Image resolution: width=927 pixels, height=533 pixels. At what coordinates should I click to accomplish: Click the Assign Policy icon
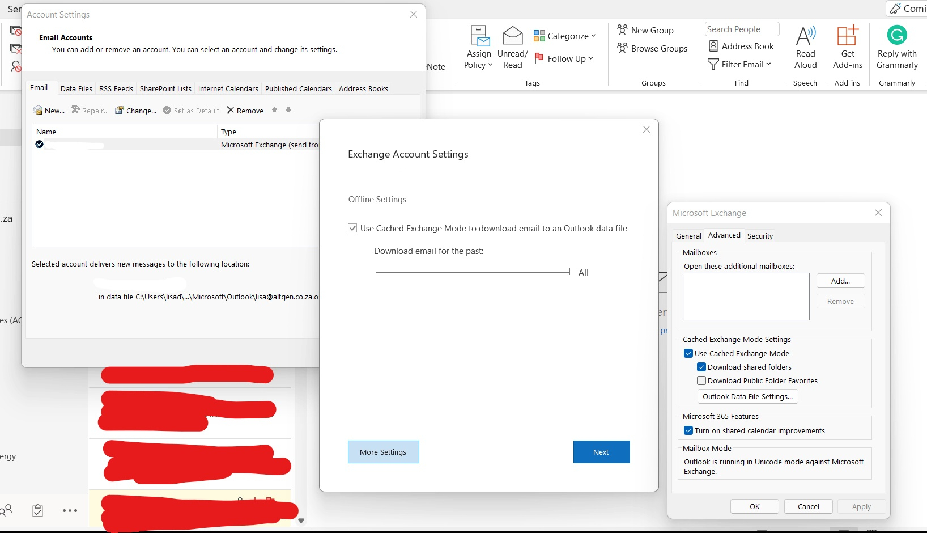coord(479,35)
